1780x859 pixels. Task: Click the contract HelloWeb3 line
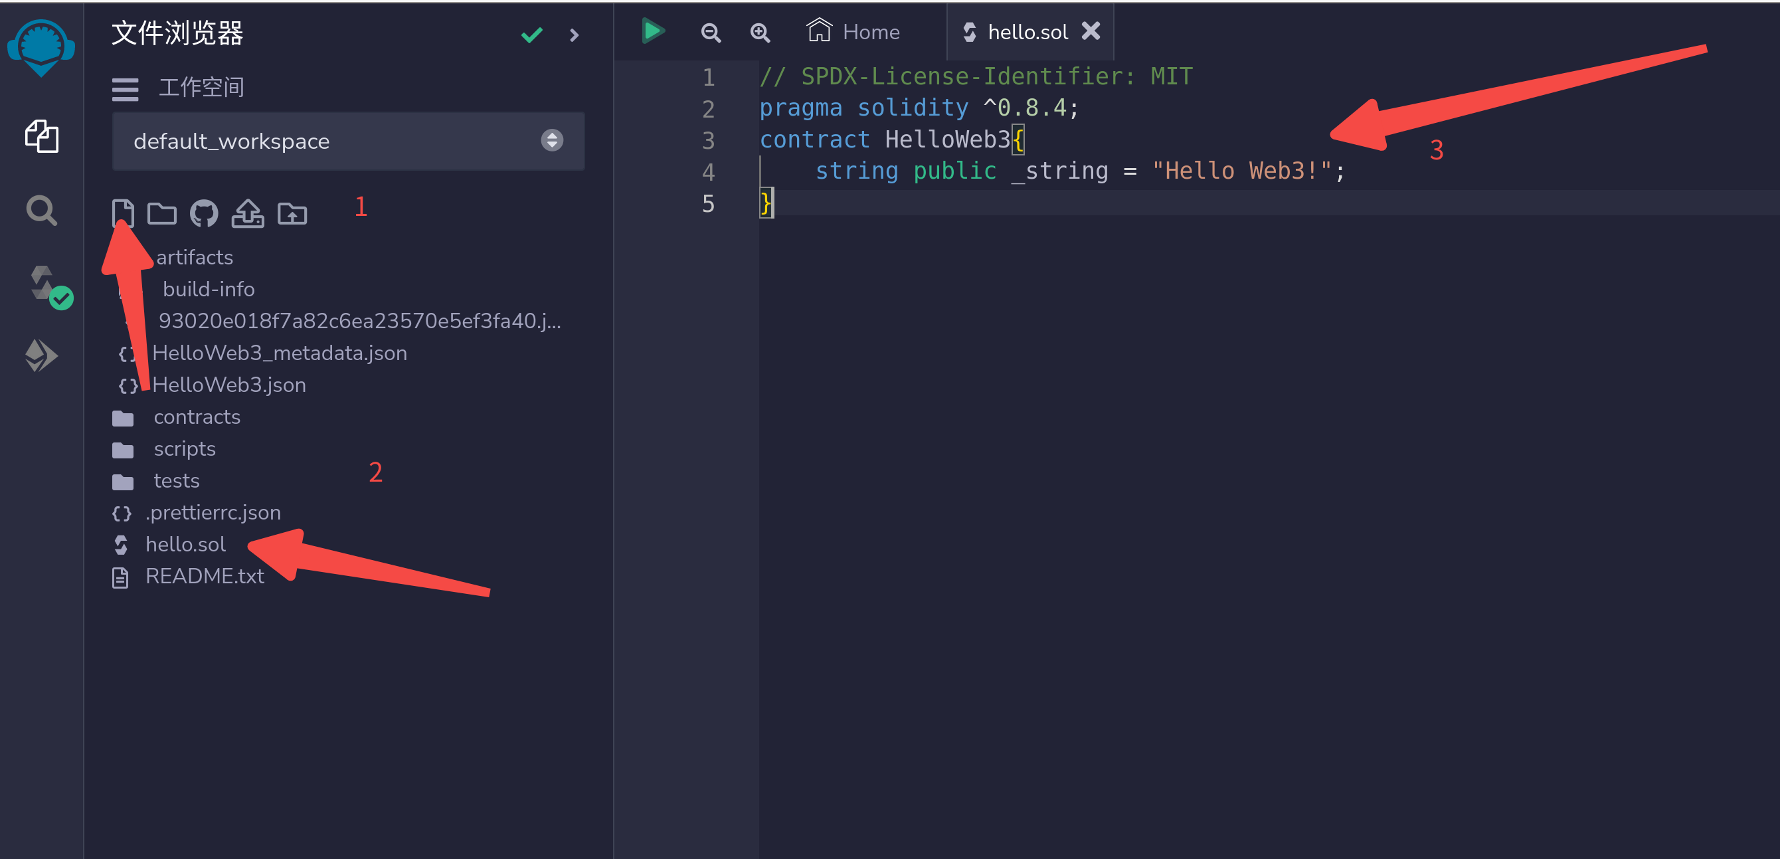point(891,140)
